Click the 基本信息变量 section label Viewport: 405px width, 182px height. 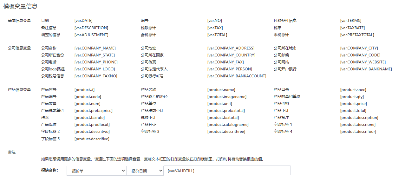tap(19, 21)
